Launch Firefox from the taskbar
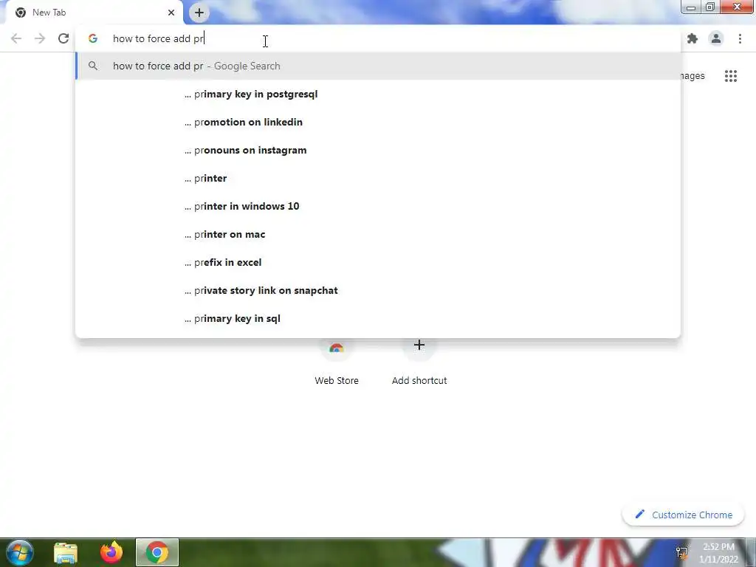 click(x=111, y=552)
